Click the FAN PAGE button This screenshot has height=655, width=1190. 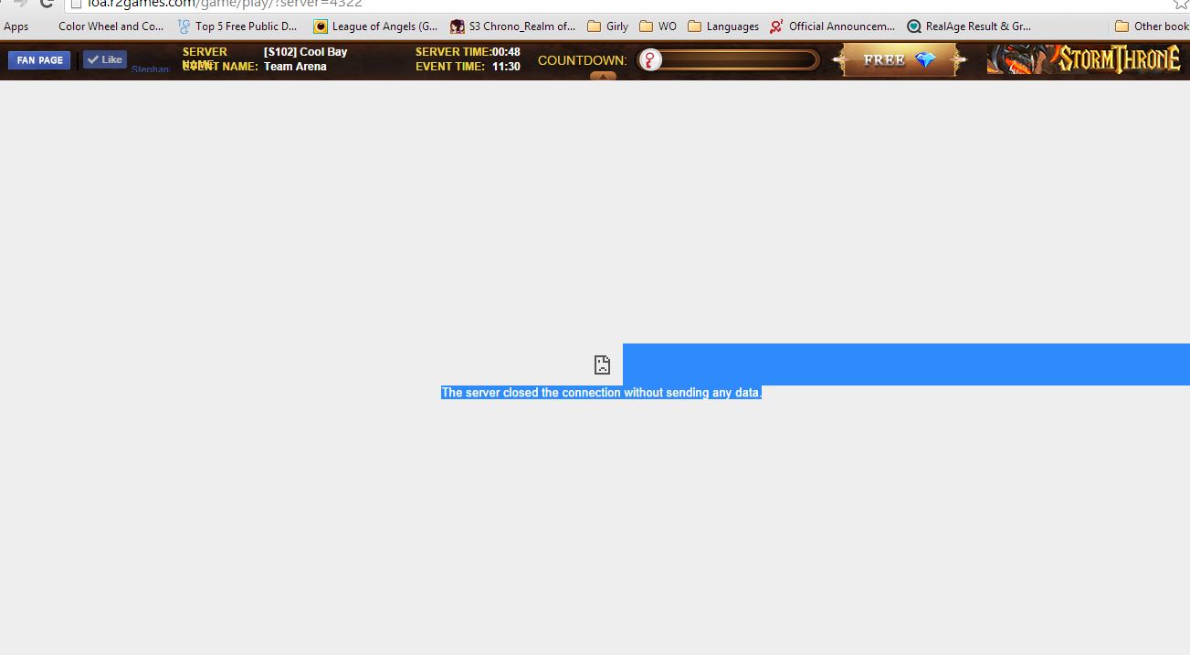coord(39,60)
